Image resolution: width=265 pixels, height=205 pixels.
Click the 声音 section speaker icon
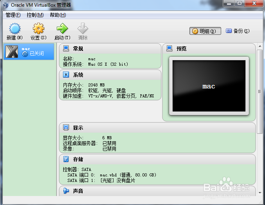[x=66, y=191]
